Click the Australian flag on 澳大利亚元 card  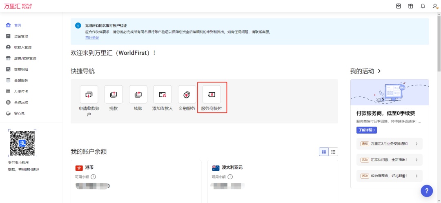(216, 168)
